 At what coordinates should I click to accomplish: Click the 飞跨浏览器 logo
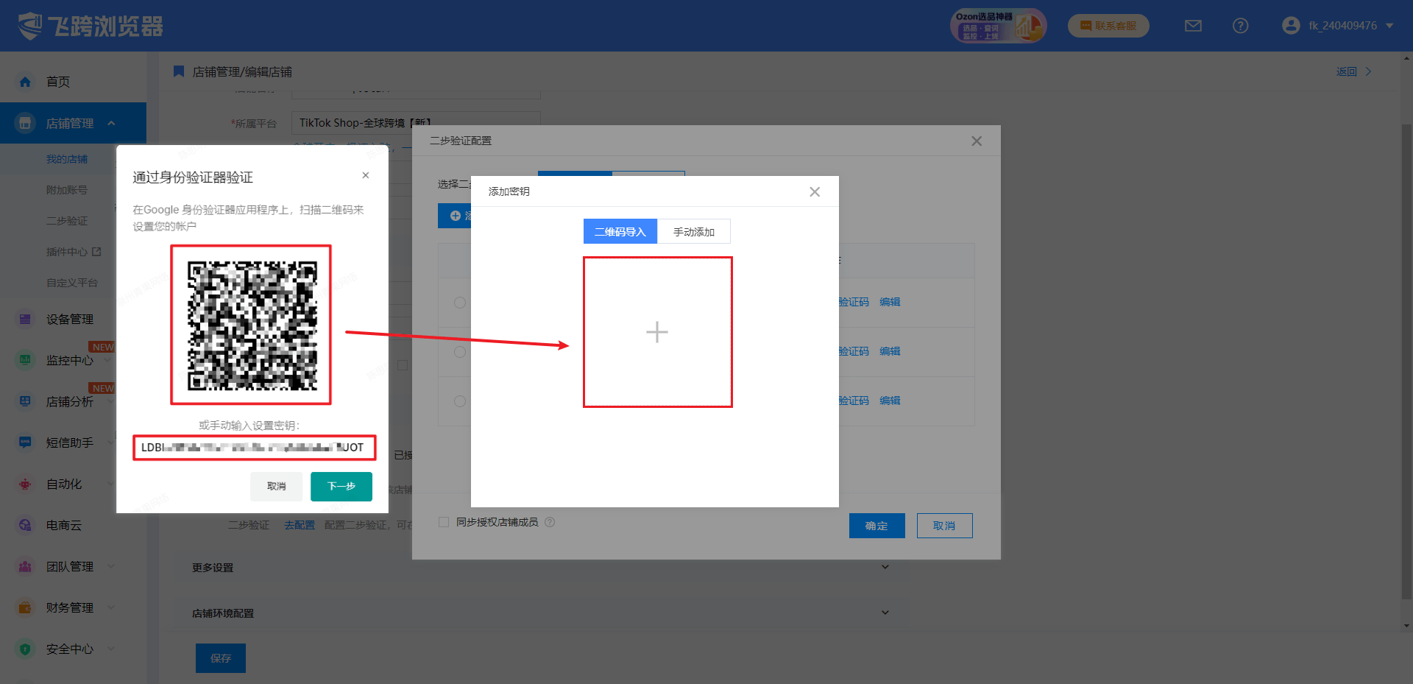pyautogui.click(x=90, y=26)
